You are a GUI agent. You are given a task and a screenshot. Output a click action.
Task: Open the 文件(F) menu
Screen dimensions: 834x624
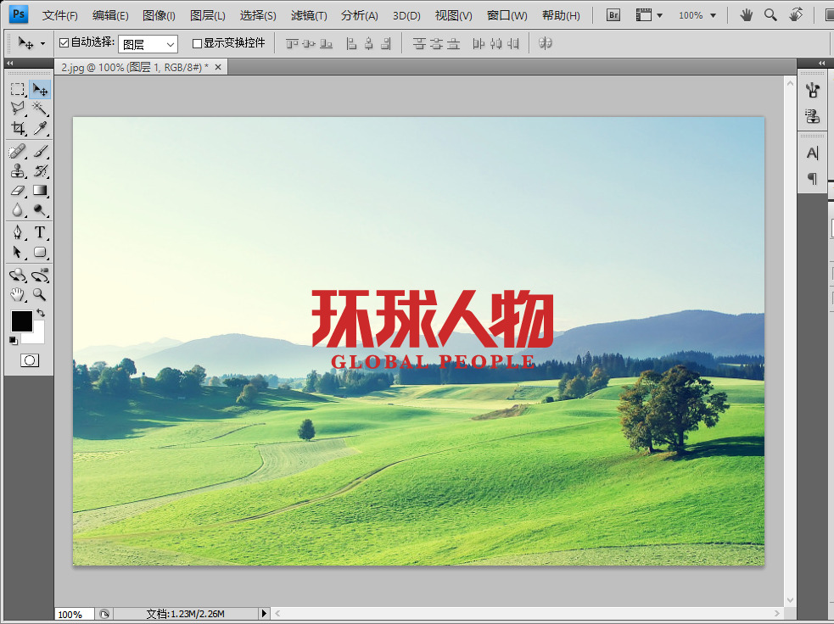coord(60,15)
